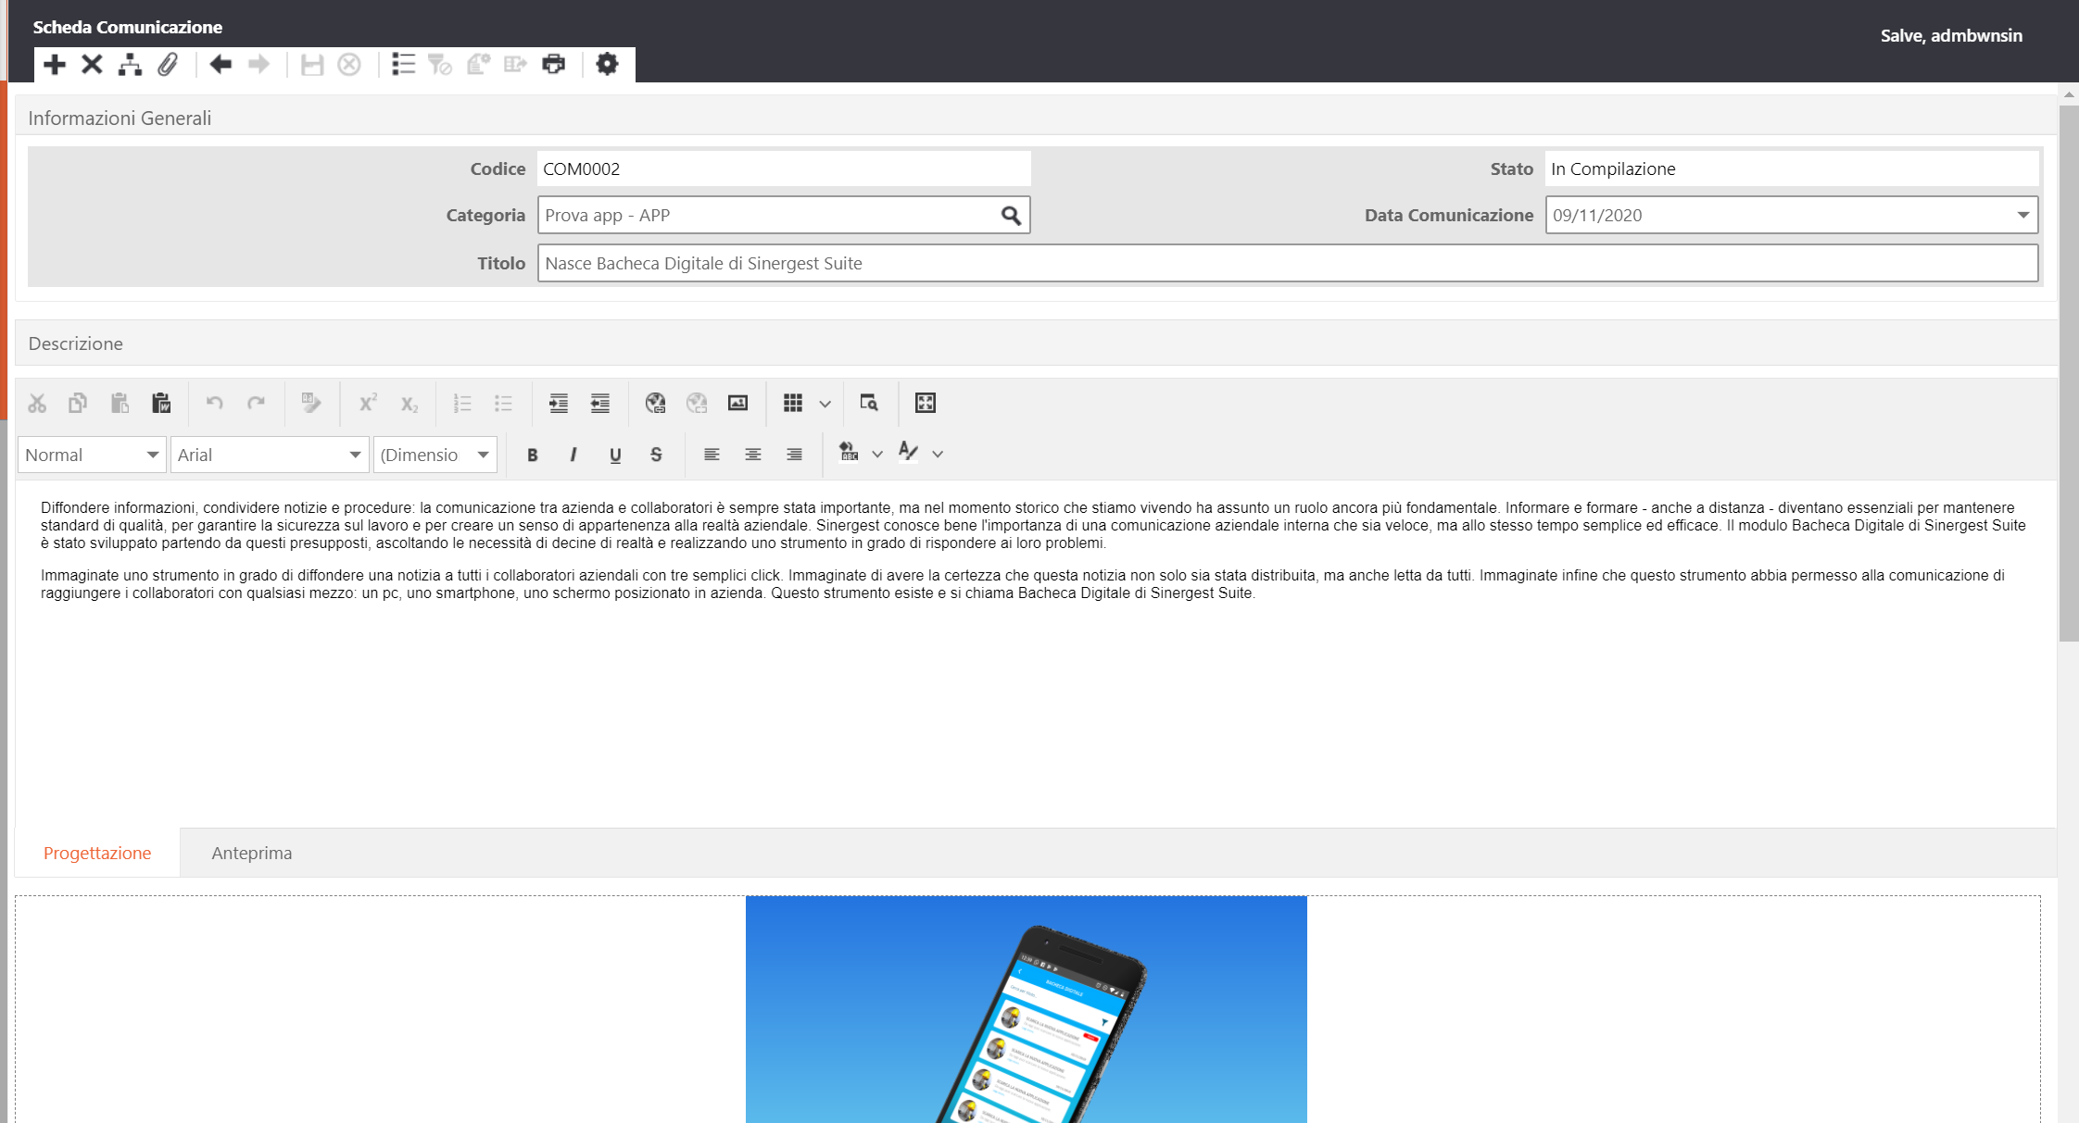Apply superscript formatting
Screen dimensions: 2079x1123
pos(368,403)
